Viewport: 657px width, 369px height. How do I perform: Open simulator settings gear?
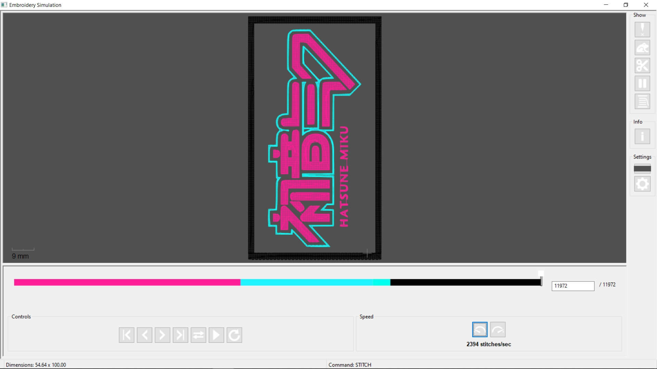(642, 184)
